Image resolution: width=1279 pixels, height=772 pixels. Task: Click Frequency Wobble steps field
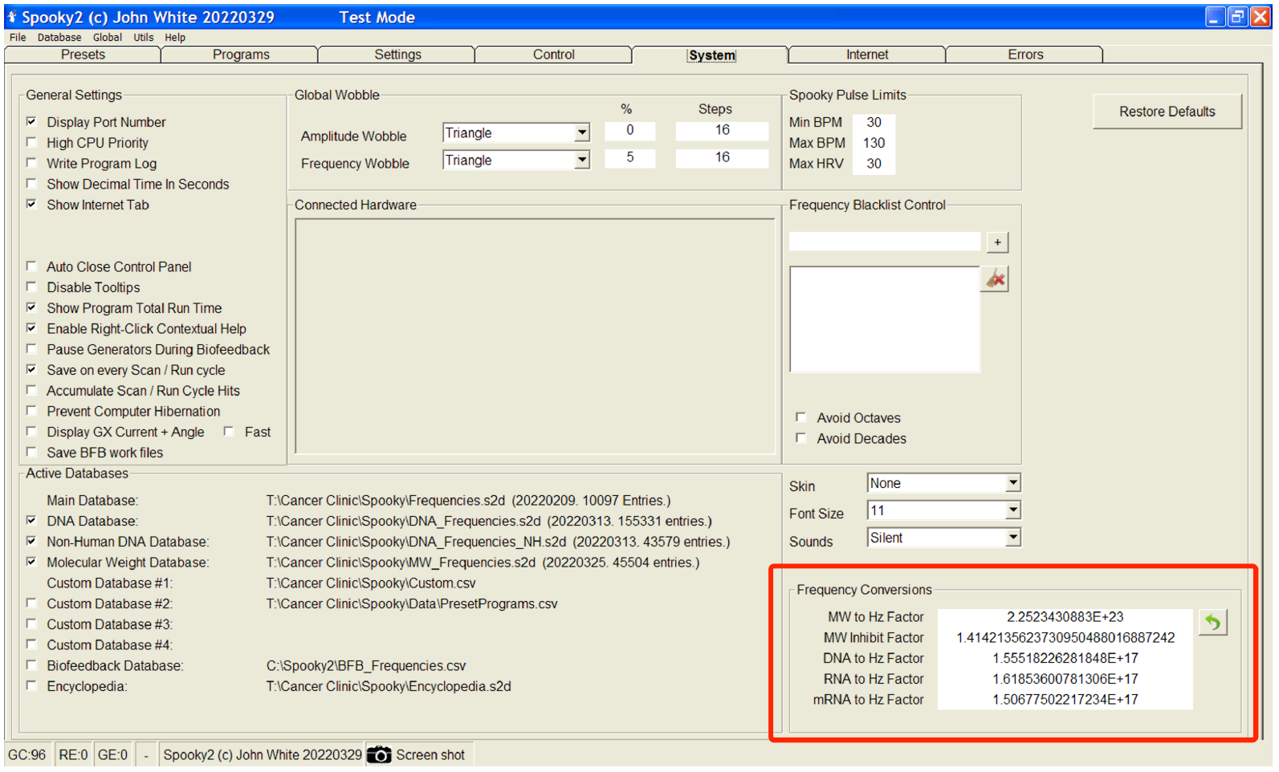tap(723, 157)
